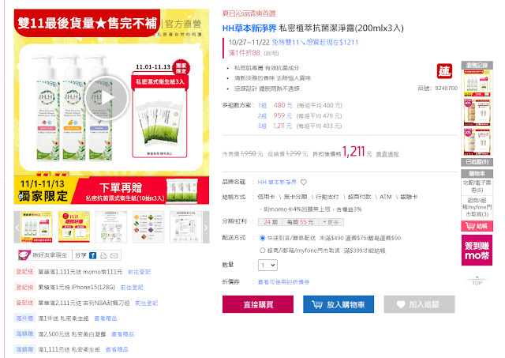
Task: Select 超商/i郵箱/myfone門市取貨 option
Action: coord(262,251)
